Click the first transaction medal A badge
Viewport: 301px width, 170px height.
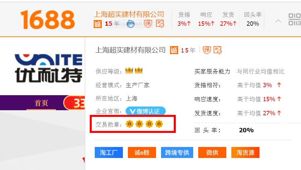point(130,124)
